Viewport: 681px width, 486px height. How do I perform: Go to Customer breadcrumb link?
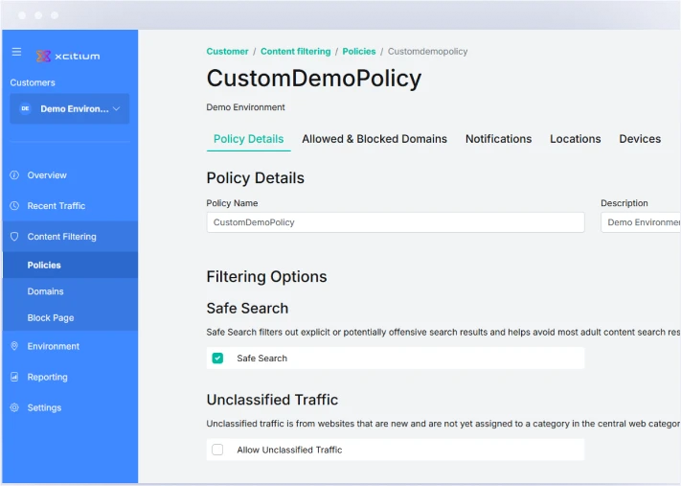coord(227,52)
